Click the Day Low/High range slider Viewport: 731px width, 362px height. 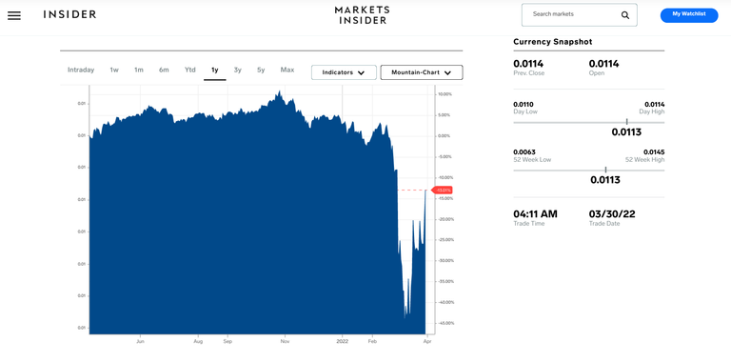589,122
